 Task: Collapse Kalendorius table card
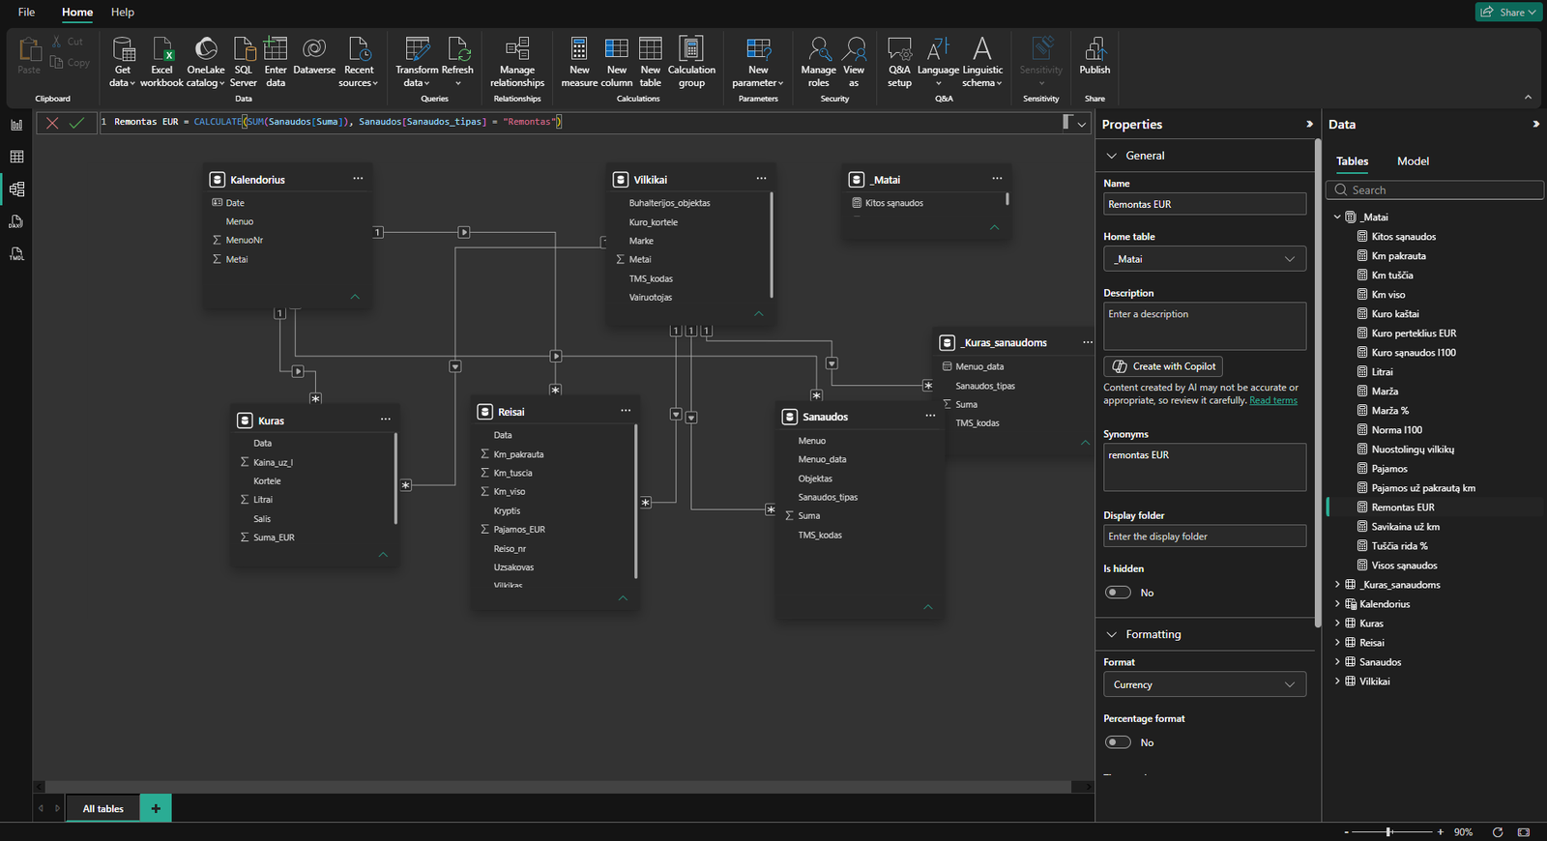(355, 297)
